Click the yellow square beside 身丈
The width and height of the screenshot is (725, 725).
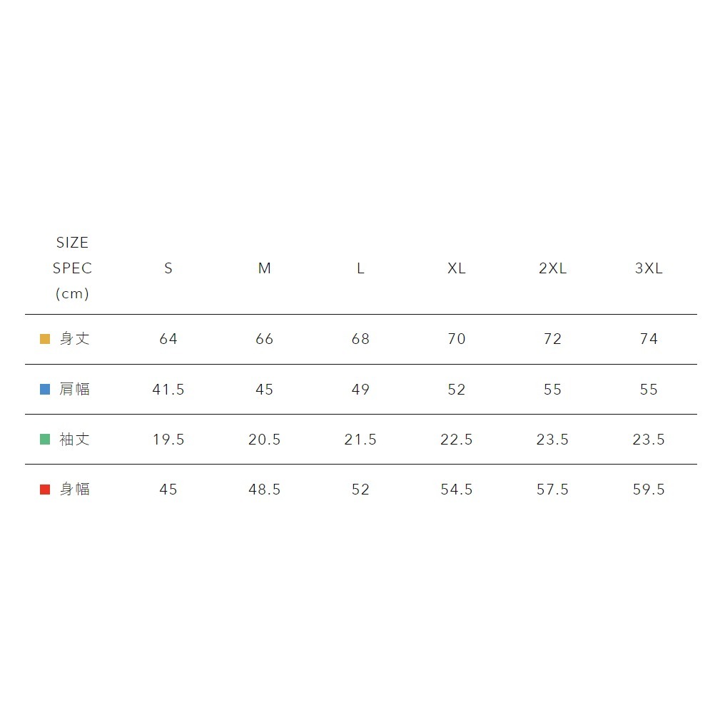click(x=45, y=339)
